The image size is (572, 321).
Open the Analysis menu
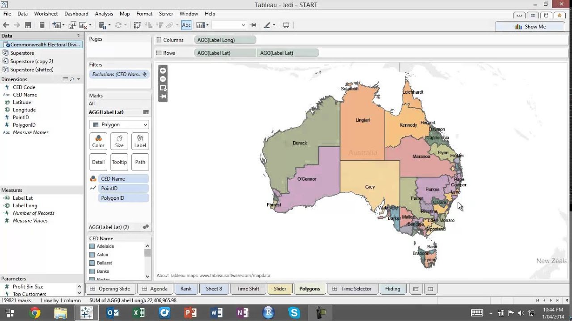104,14
